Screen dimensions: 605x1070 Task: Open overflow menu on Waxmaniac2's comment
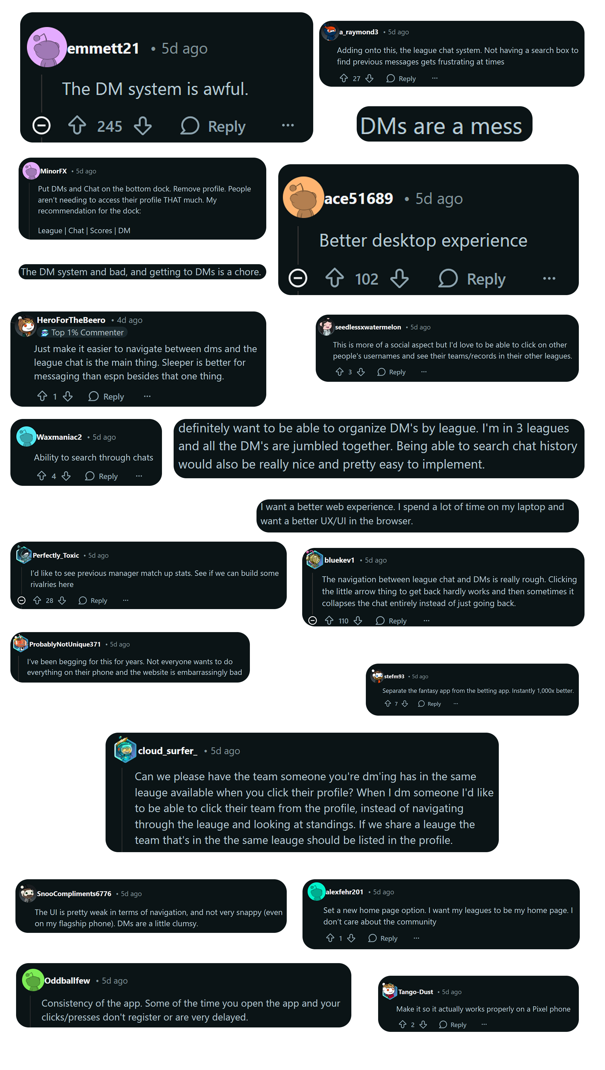(x=138, y=476)
